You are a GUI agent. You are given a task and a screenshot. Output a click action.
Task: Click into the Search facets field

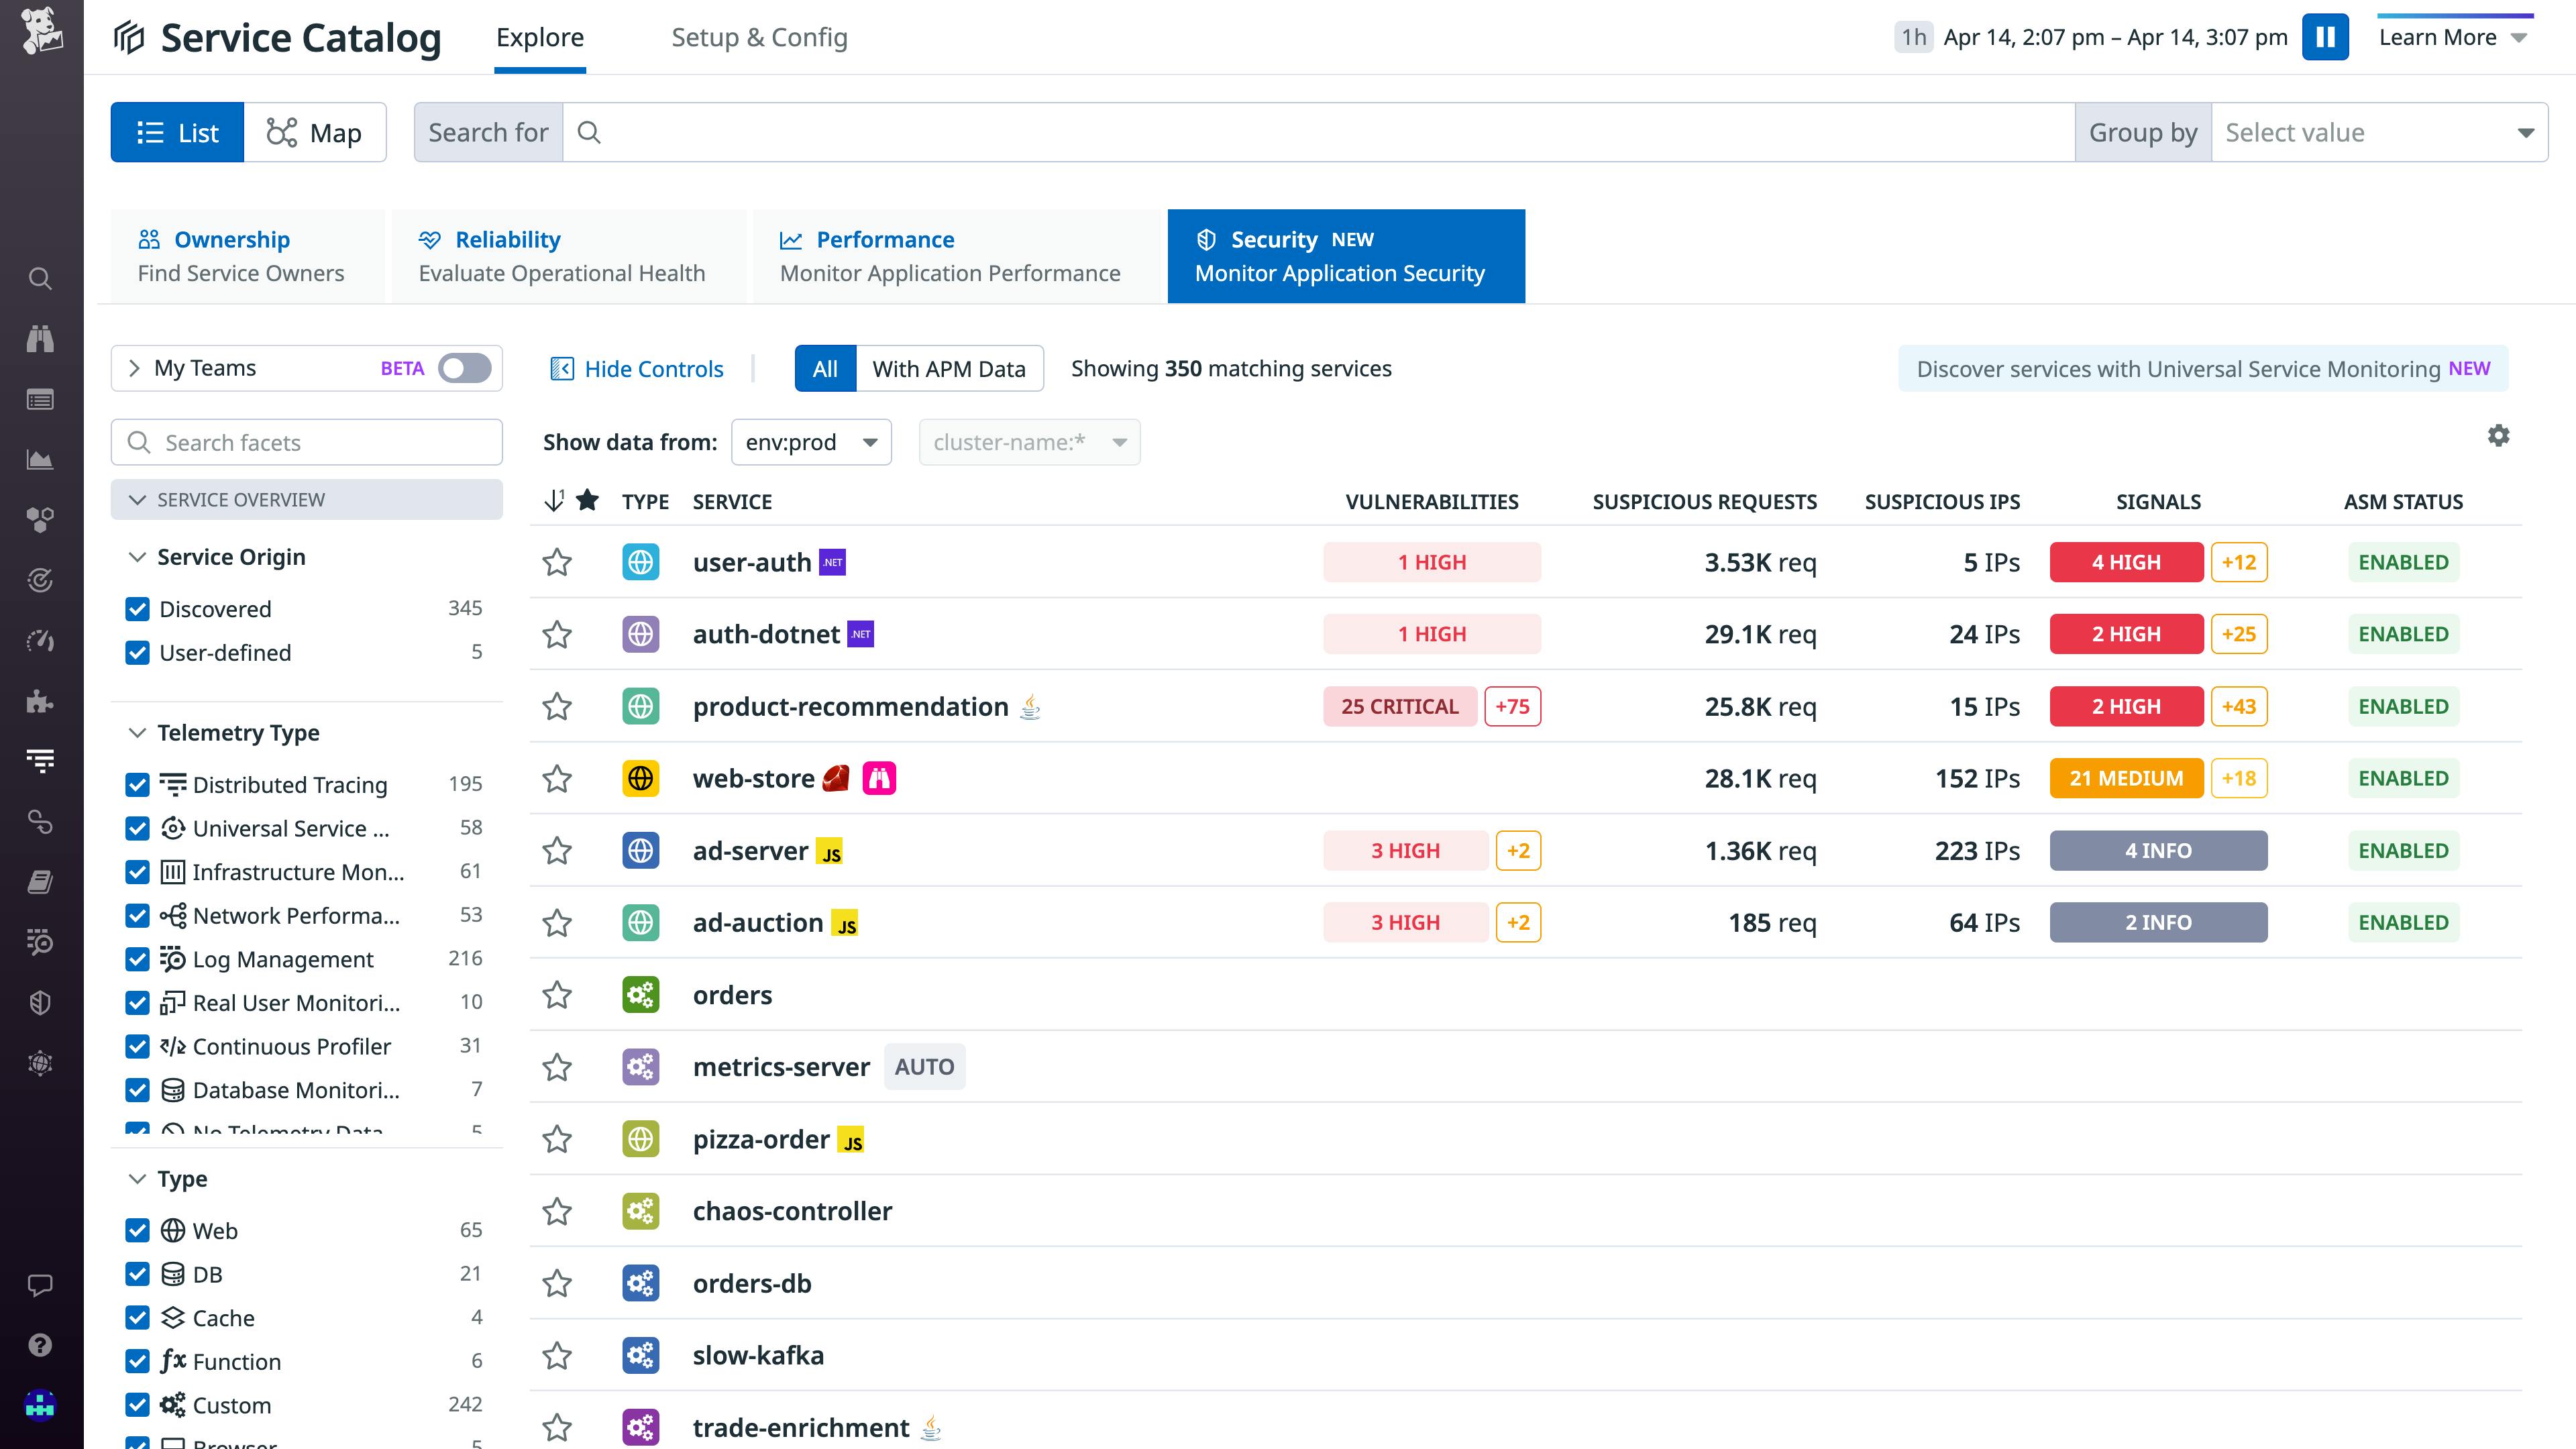coord(320,442)
